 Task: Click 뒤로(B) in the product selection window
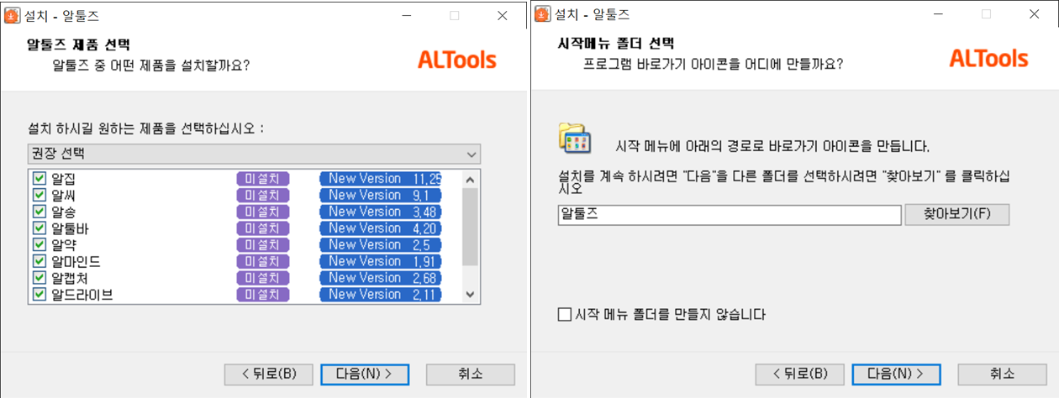click(269, 374)
